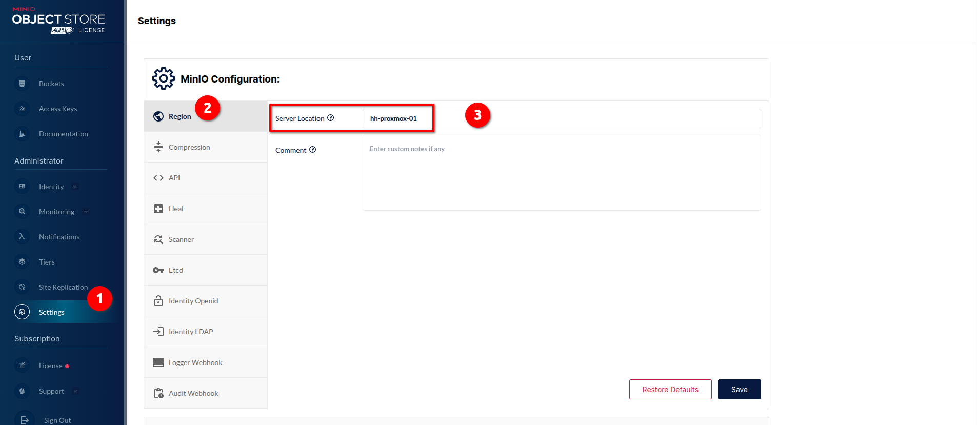Click the Server Location help icon
977x425 pixels.
tap(331, 118)
